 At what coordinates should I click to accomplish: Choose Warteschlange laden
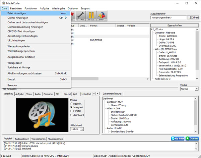[36, 47]
